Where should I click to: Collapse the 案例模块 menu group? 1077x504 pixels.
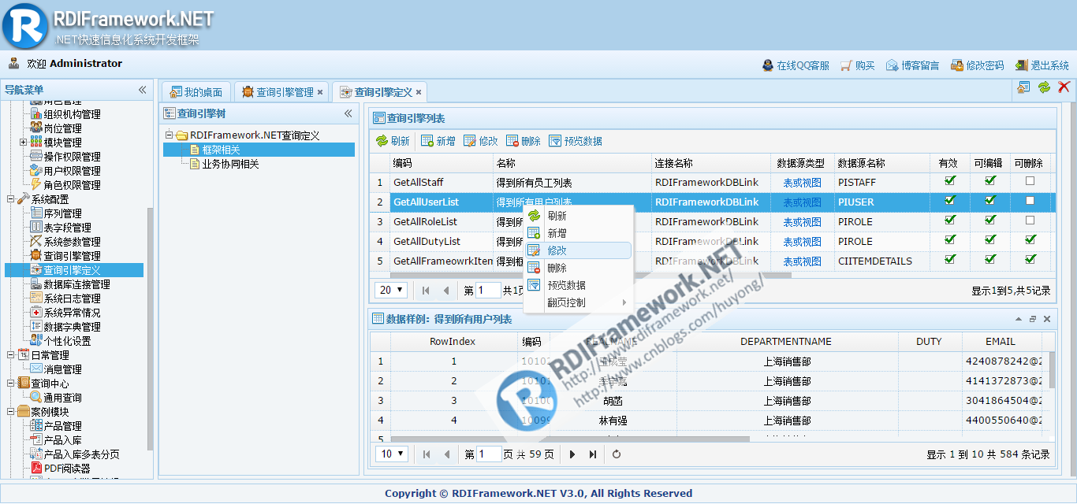pos(10,412)
